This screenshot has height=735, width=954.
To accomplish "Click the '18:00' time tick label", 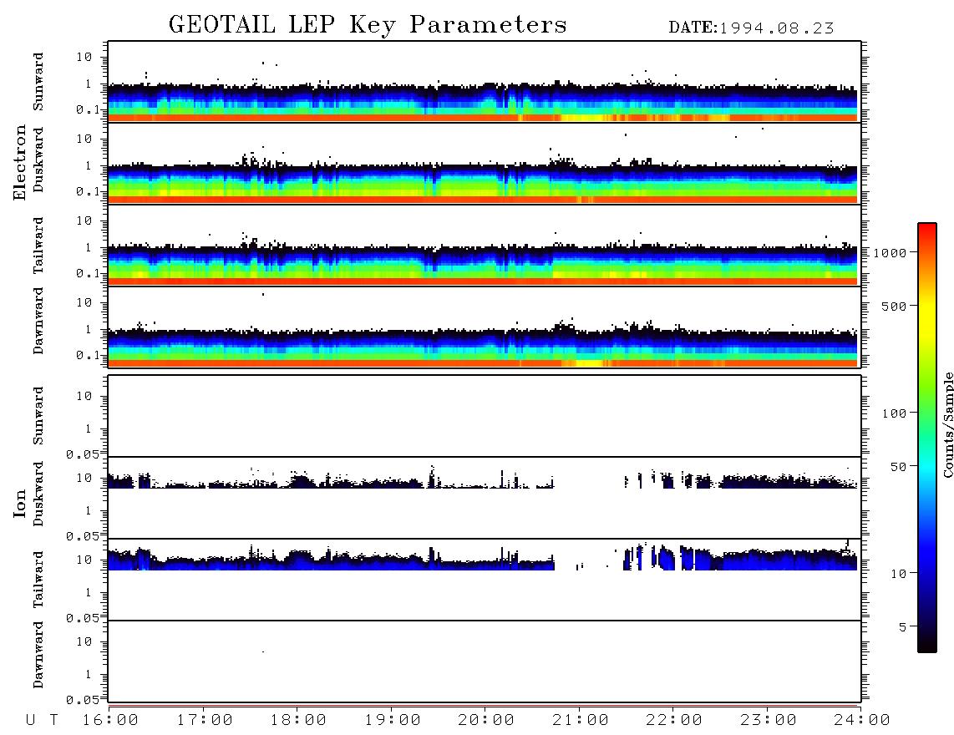I will click(x=298, y=720).
